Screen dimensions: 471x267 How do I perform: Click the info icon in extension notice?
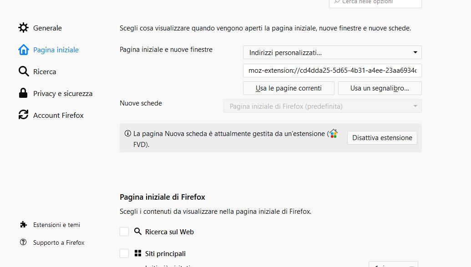(128, 133)
